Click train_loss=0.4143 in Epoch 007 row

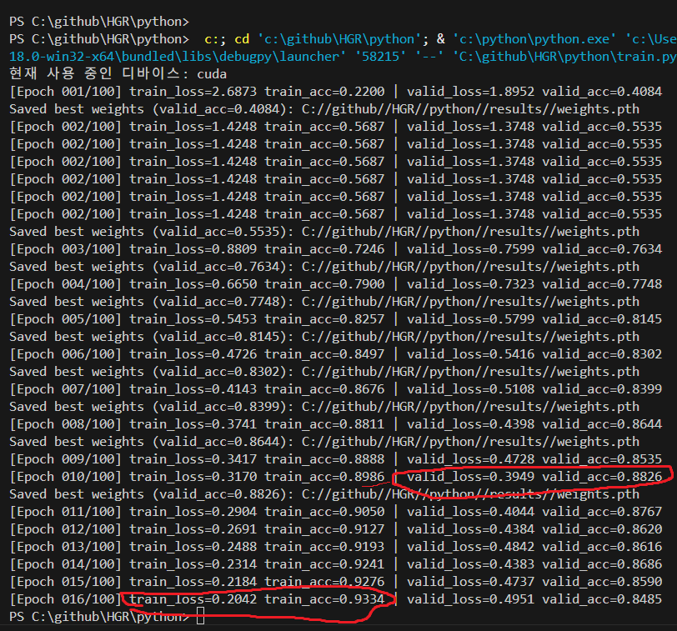(x=193, y=389)
